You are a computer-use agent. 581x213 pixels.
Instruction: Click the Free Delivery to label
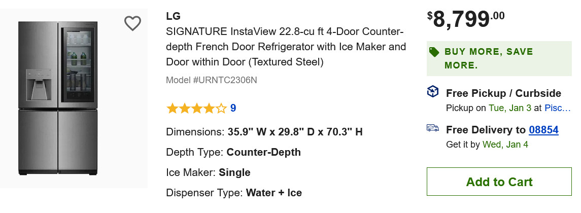click(486, 130)
